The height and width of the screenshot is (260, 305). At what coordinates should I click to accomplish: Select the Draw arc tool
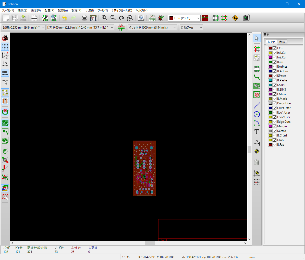coord(257,123)
